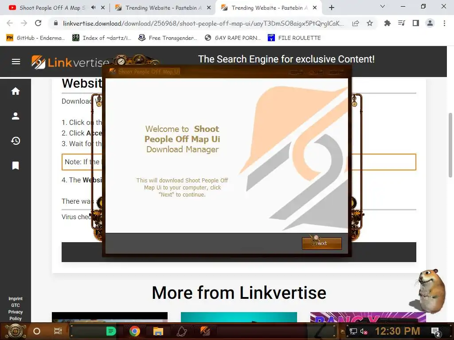Open the tab search chevron

coord(383,6)
